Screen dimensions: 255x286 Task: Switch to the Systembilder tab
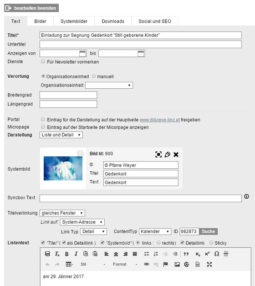point(74,21)
